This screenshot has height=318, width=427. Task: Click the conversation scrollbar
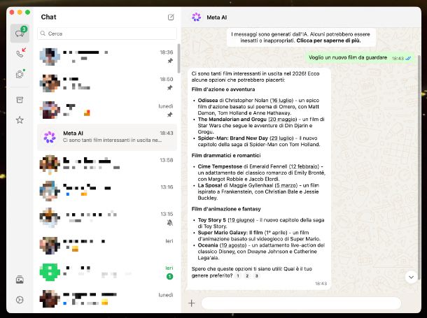pos(419,168)
